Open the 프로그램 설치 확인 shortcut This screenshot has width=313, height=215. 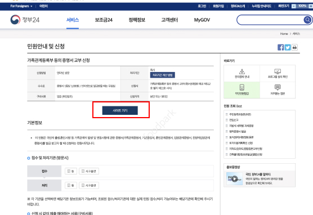pos(278,74)
